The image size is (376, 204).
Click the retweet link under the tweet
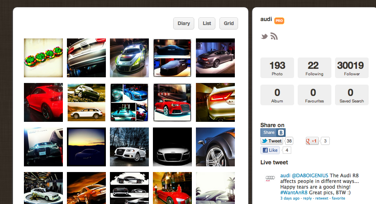(x=322, y=198)
